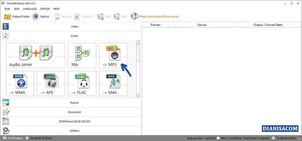Choose the -> M4A converter
The width and height of the screenshot is (302, 141).
[113, 83]
